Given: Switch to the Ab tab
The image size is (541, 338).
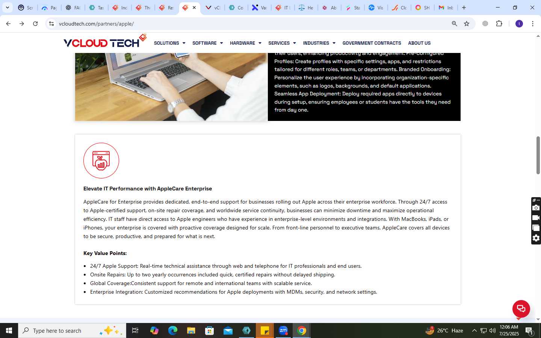Looking at the screenshot, I should 329,8.
